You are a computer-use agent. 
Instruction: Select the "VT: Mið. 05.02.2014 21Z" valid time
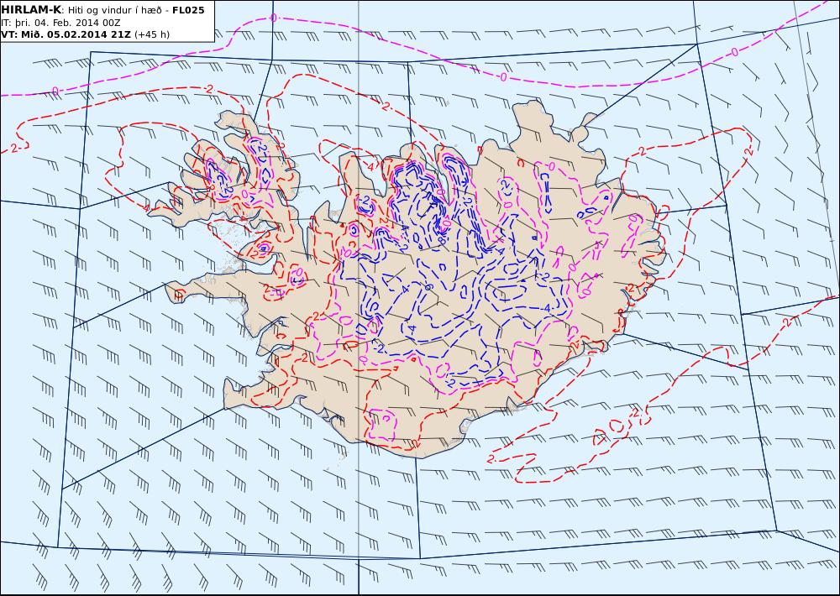pyautogui.click(x=66, y=34)
